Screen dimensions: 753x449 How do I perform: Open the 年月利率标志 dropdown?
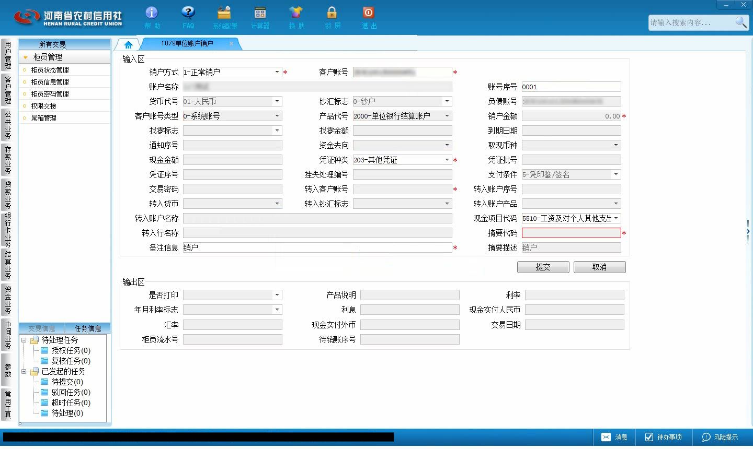tap(277, 310)
